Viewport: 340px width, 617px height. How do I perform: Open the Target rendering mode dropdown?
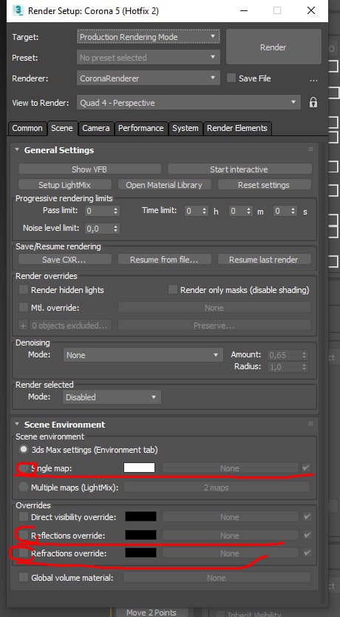(148, 37)
